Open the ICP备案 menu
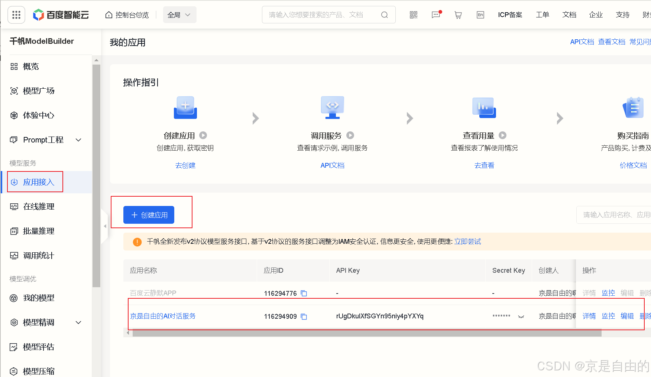651x377 pixels. coord(510,15)
